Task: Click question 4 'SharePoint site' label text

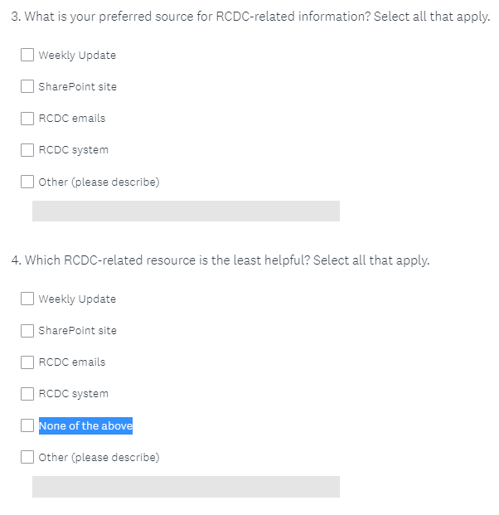Action: 77,331
